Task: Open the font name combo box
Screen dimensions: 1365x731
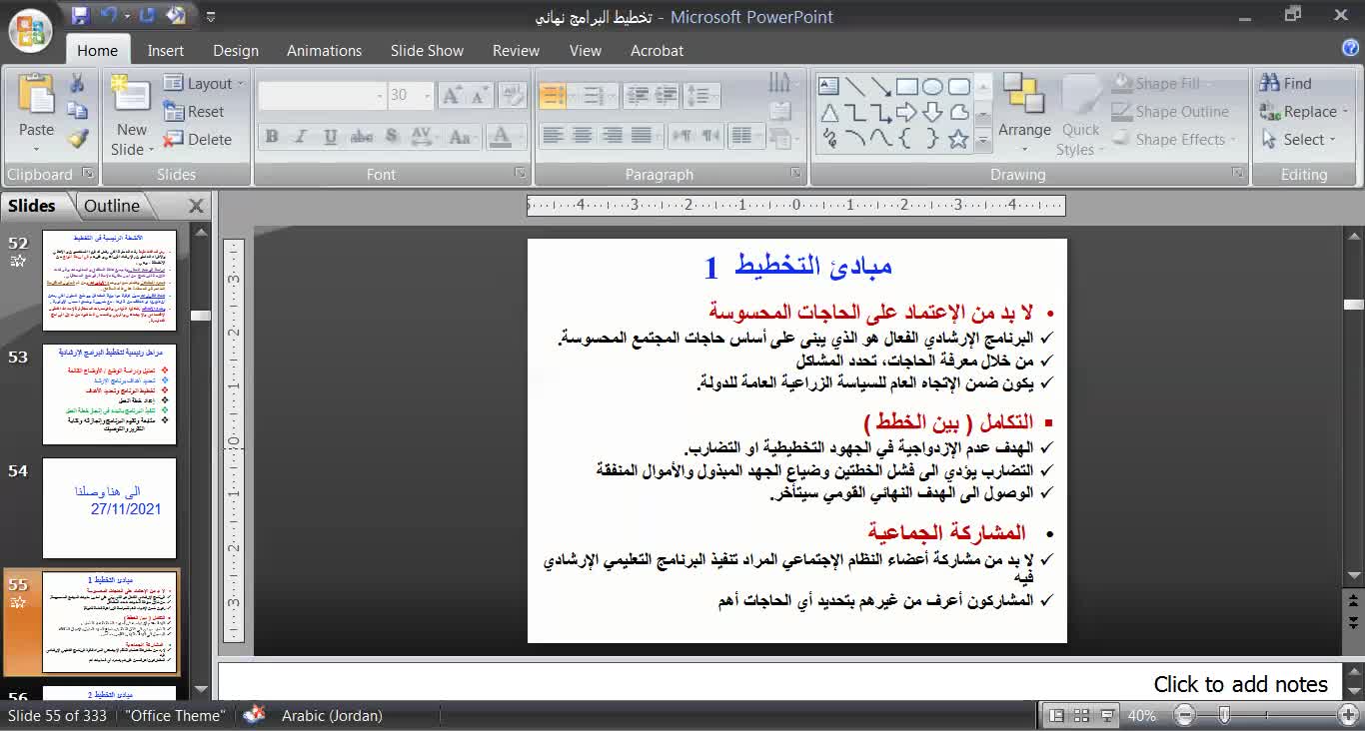Action: coord(322,95)
